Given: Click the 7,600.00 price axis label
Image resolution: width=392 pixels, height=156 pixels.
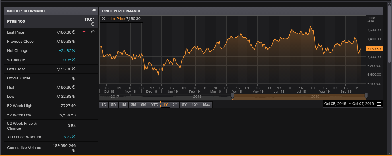Looking at the screenshot, I should point(374,30).
